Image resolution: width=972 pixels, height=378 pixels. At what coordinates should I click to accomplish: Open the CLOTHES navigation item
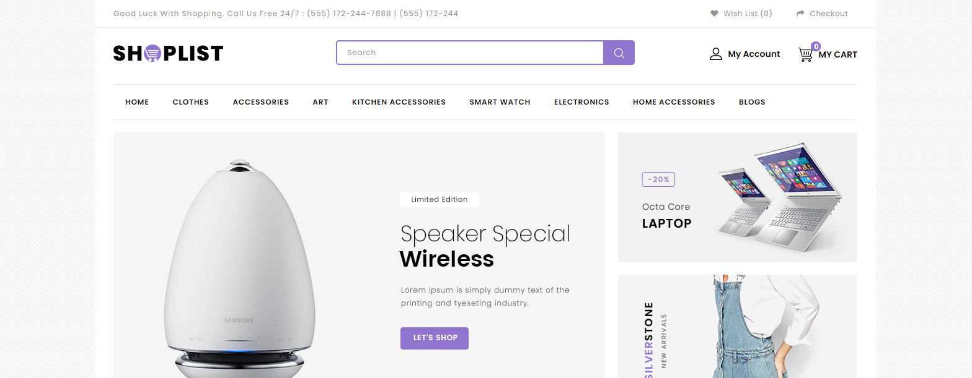click(190, 101)
